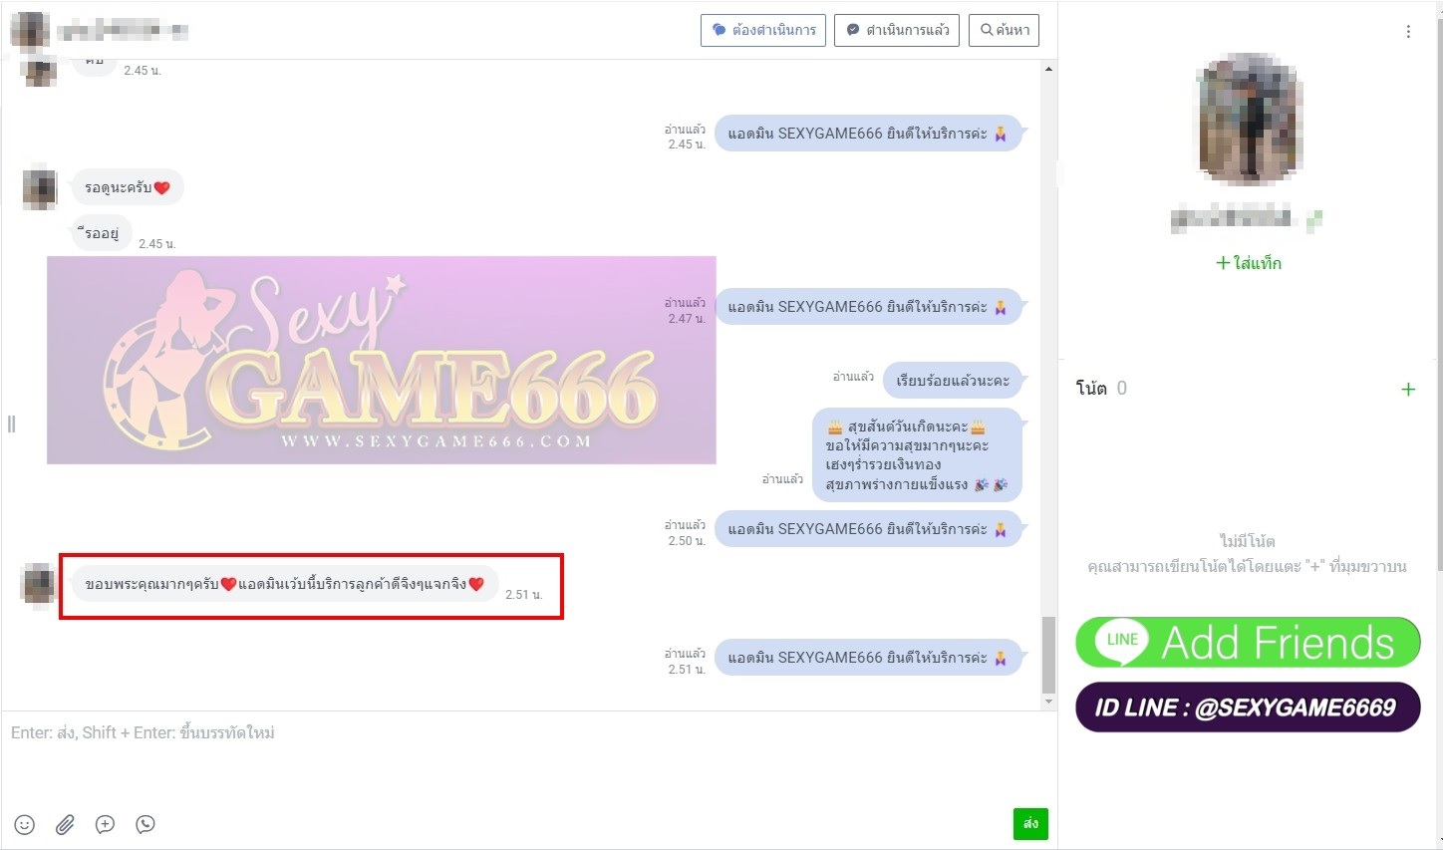The height and width of the screenshot is (850, 1443).
Task: Click the customer avatar beside the last message
Action: tap(39, 584)
